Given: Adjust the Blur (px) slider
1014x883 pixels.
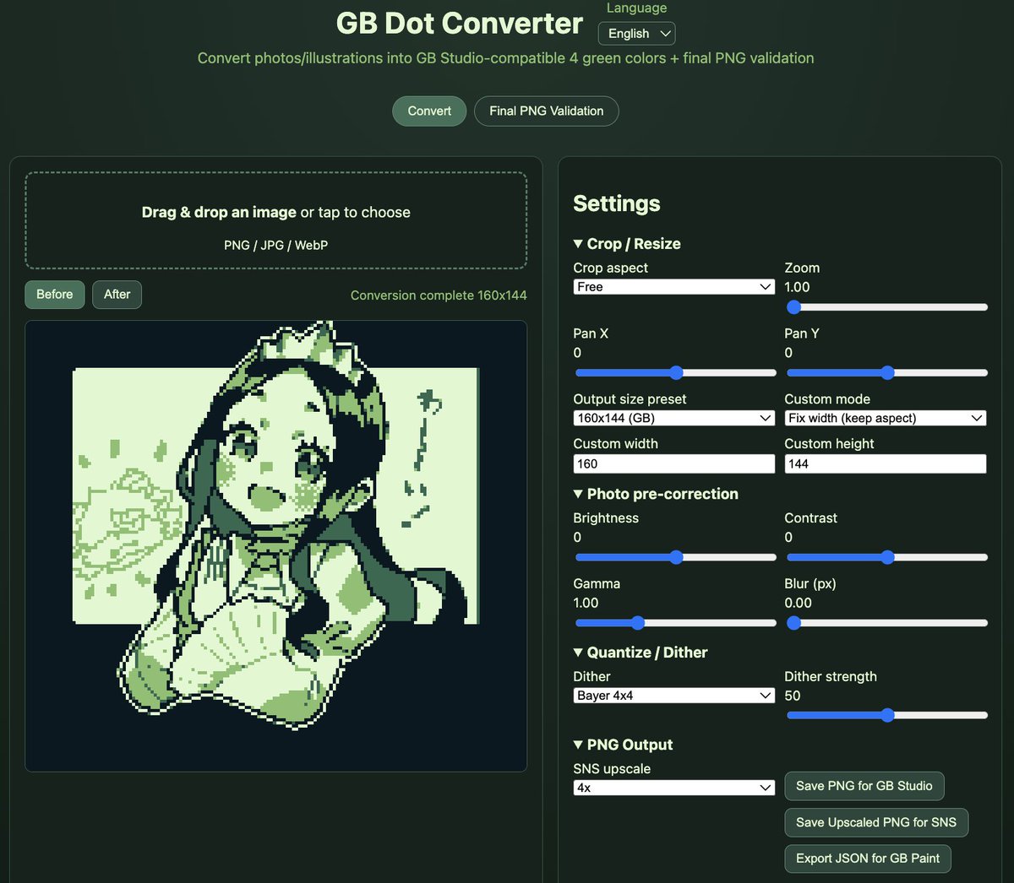Looking at the screenshot, I should point(886,623).
